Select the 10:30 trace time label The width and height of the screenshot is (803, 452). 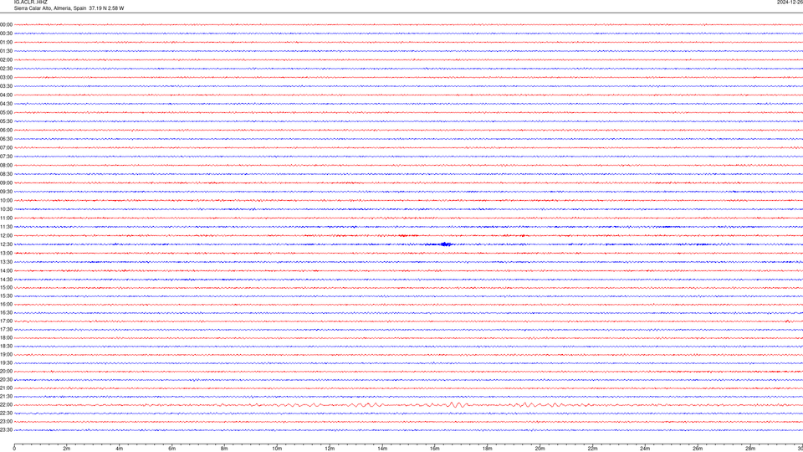click(x=6, y=209)
